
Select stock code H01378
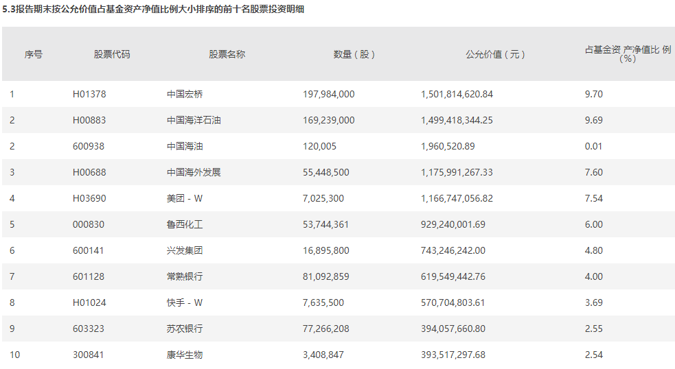89,94
